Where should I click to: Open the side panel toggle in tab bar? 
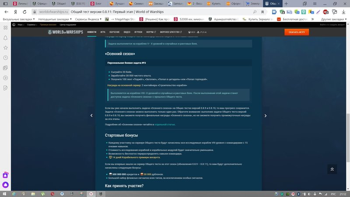6,4
